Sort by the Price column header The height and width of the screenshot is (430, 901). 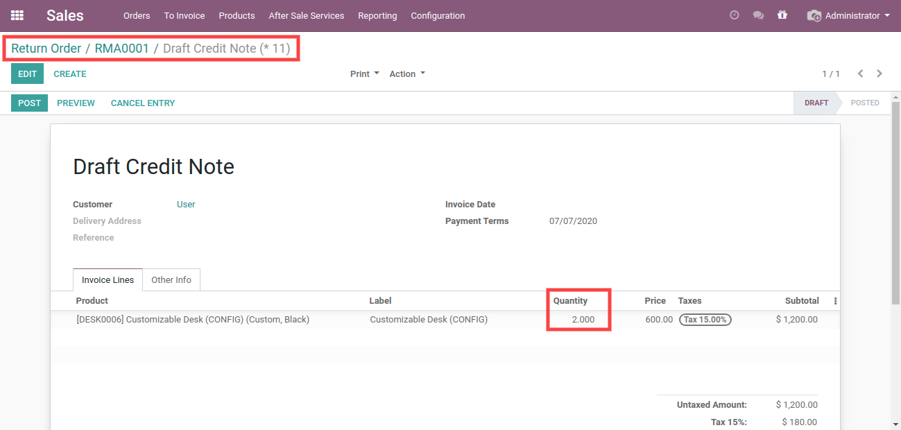[x=655, y=301]
